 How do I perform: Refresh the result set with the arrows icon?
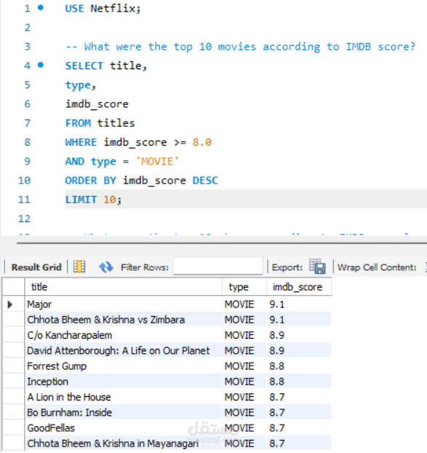coord(106,267)
